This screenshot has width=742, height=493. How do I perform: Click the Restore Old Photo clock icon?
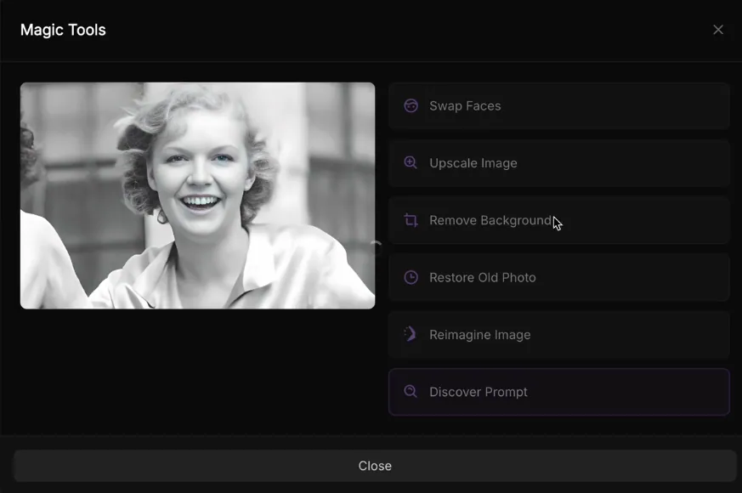[x=411, y=277]
